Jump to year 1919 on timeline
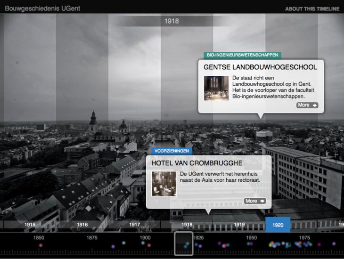 click(239, 225)
